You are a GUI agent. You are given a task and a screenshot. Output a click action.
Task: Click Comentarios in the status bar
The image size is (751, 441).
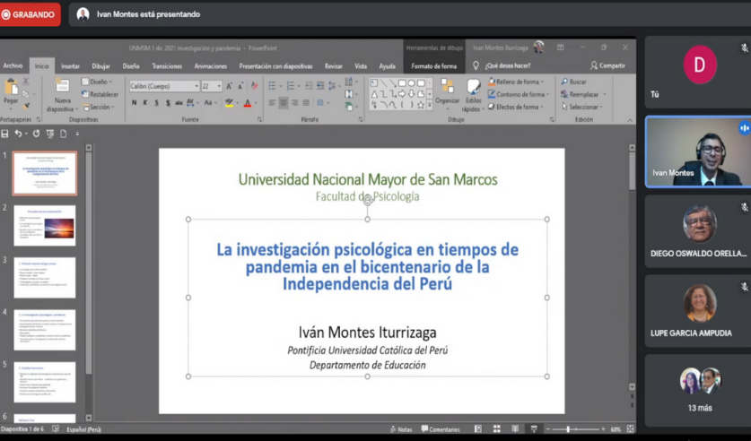tap(441, 429)
